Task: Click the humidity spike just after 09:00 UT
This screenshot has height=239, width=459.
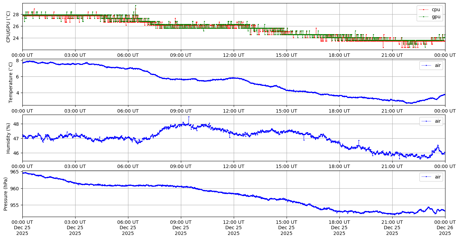Action: point(189,117)
